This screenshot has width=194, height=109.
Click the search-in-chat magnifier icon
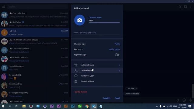[x=180, y=7]
